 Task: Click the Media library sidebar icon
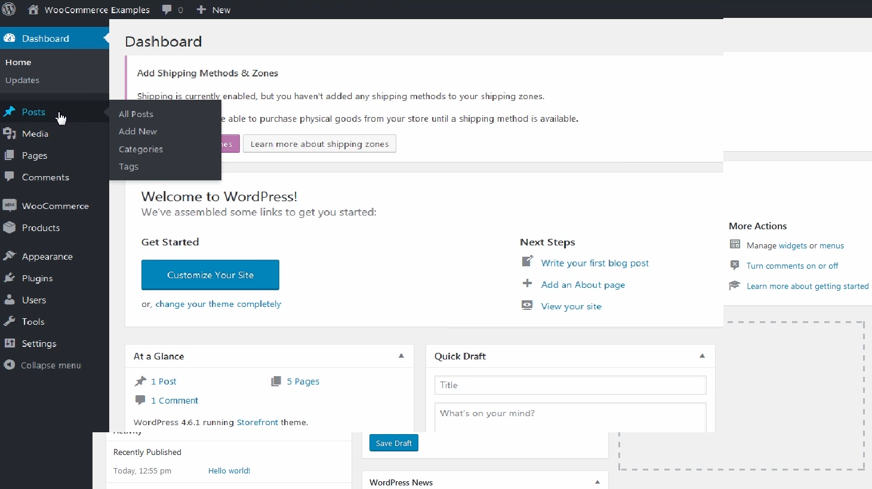(10, 134)
